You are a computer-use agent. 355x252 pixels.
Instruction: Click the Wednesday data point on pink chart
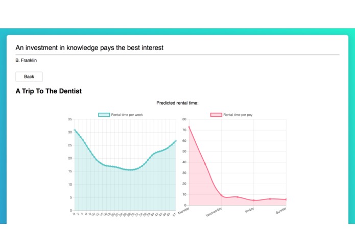221,195
